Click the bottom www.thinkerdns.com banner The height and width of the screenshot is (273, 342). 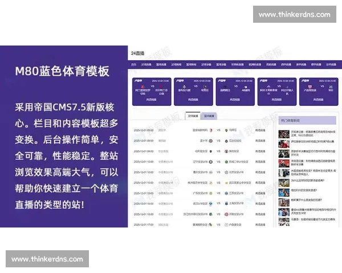47,259
